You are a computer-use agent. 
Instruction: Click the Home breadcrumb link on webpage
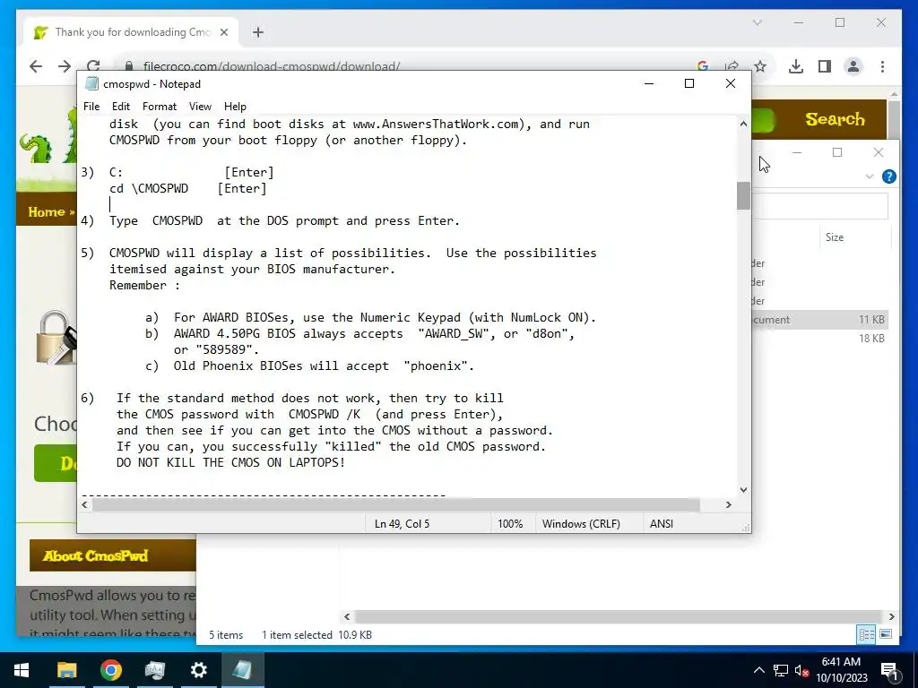point(47,211)
